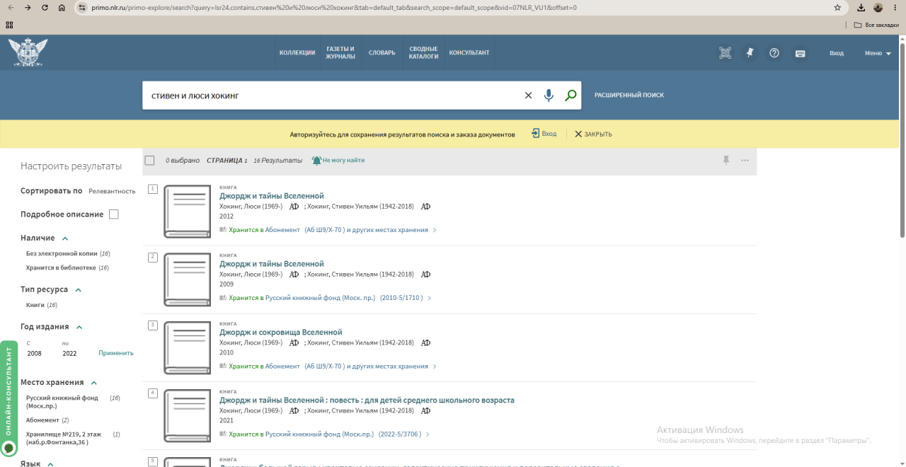This screenshot has height=467, width=906.
Task: Open the QR code icon in the header
Action: (725, 53)
